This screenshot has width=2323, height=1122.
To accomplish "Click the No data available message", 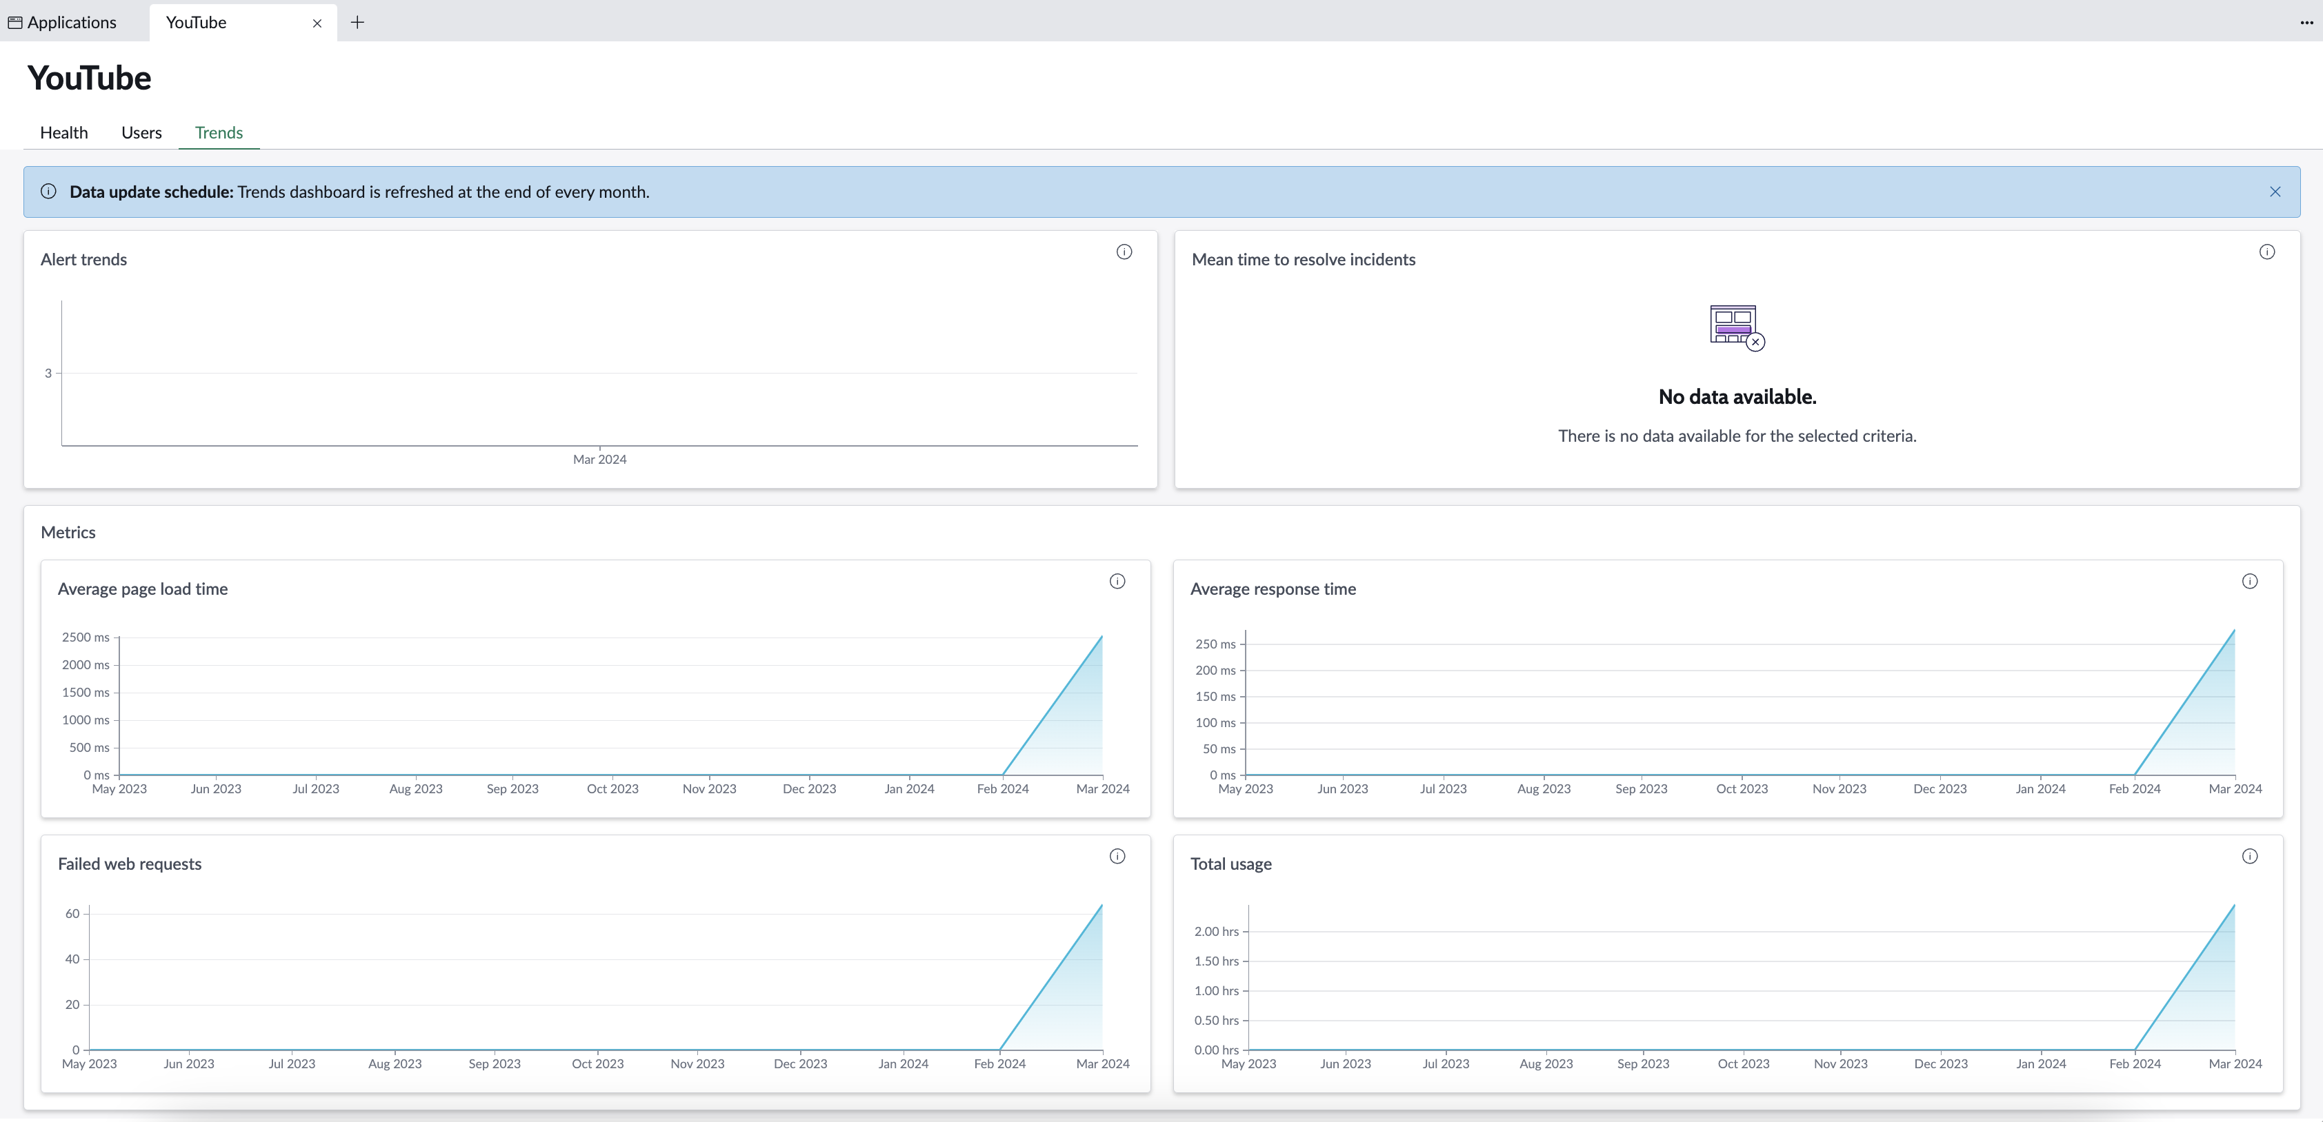I will pos(1737,396).
